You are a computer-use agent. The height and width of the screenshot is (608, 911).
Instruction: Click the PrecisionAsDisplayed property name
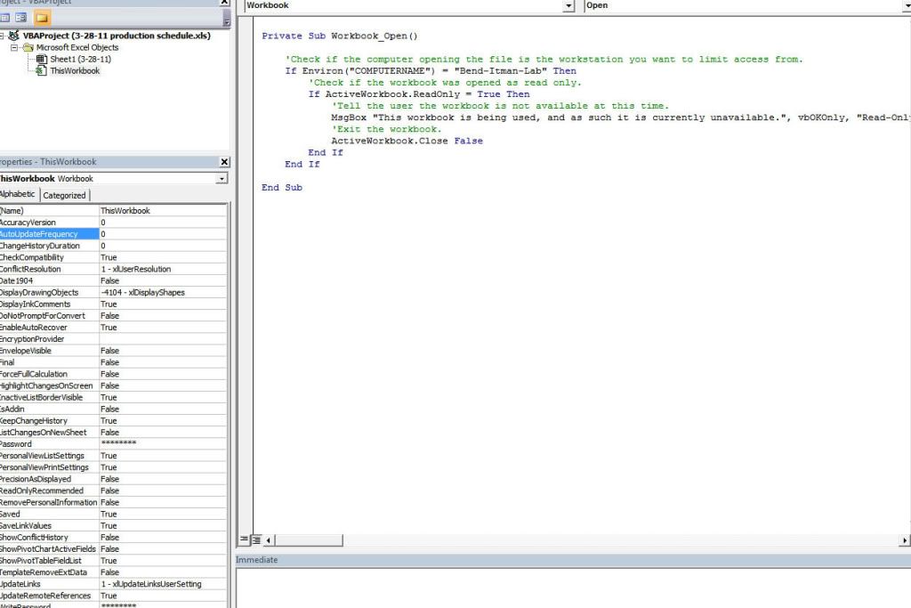coord(36,479)
